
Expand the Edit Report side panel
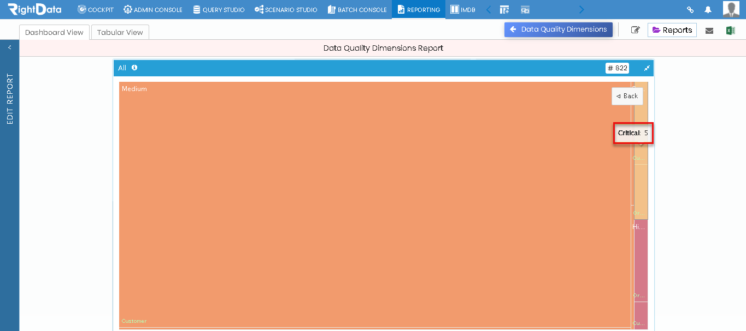[x=9, y=47]
